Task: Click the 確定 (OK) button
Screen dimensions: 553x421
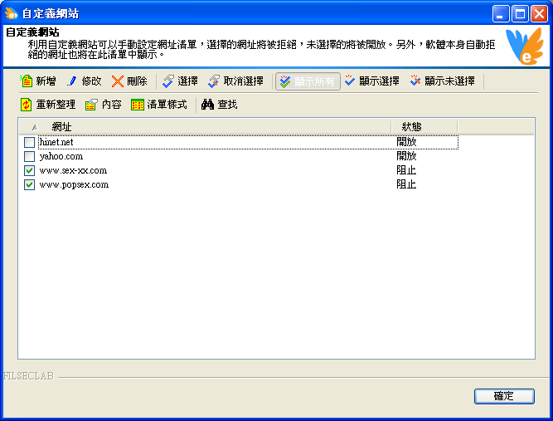Action: coord(503,396)
